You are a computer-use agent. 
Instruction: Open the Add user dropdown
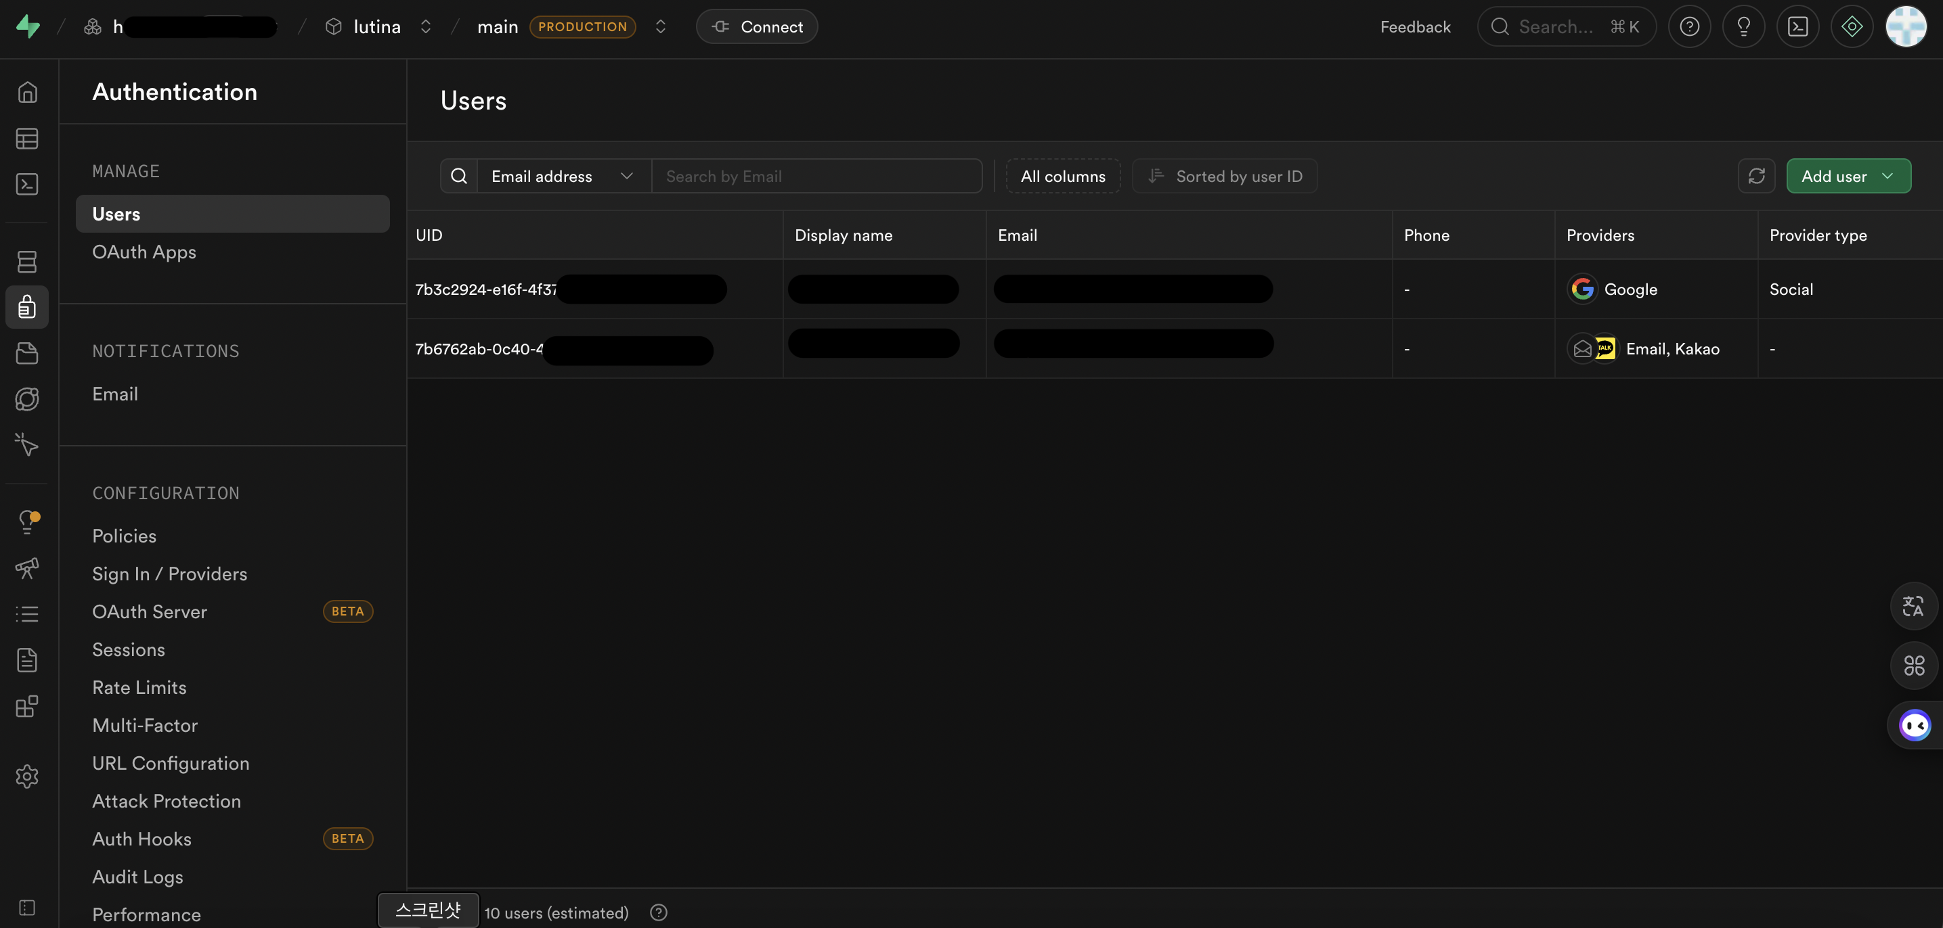[1848, 177]
